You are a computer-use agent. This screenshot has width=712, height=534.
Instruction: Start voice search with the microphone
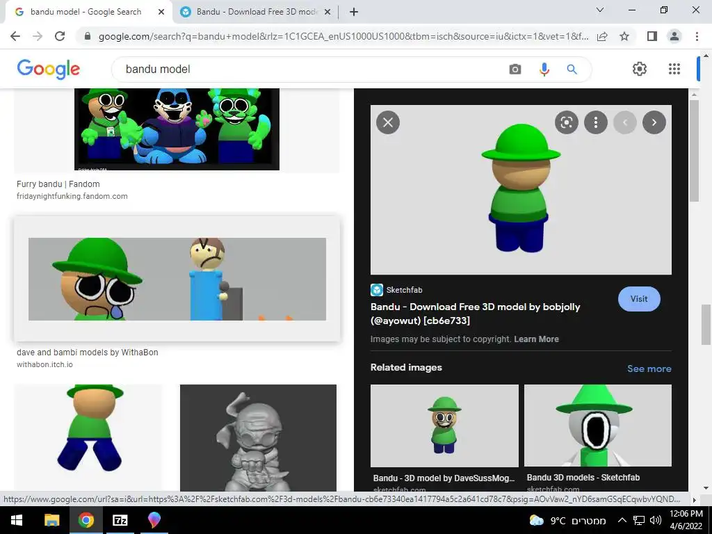tap(544, 69)
